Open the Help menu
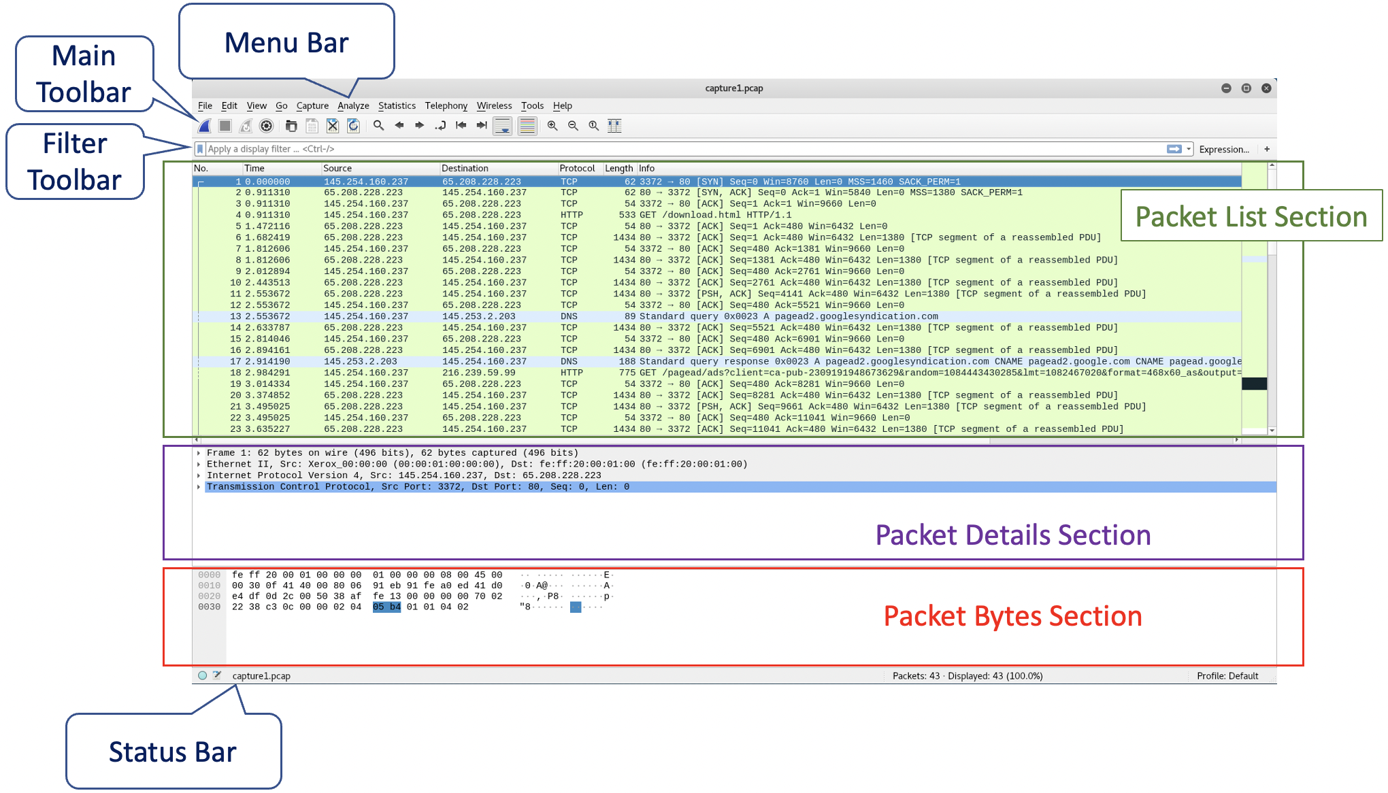 click(x=562, y=106)
